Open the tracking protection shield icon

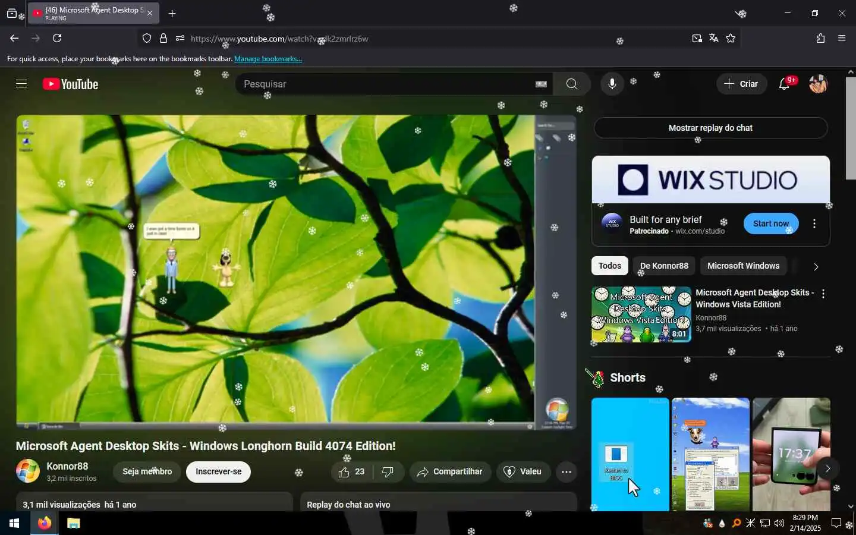click(147, 38)
